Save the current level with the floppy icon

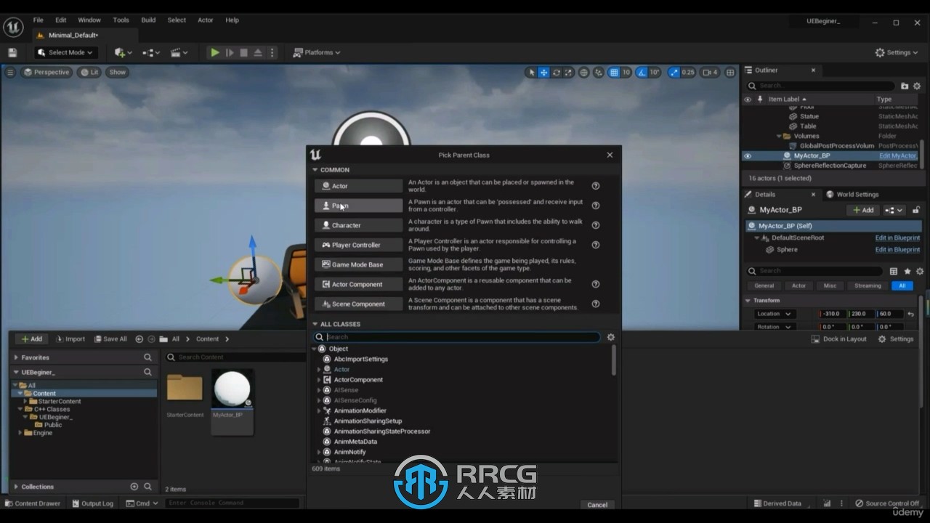12,52
